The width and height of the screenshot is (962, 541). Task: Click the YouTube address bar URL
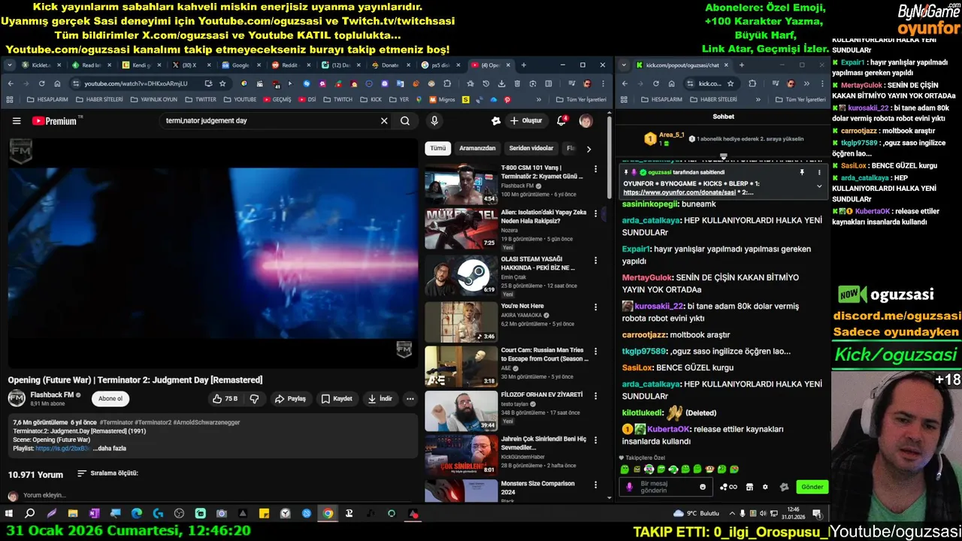pyautogui.click(x=135, y=83)
